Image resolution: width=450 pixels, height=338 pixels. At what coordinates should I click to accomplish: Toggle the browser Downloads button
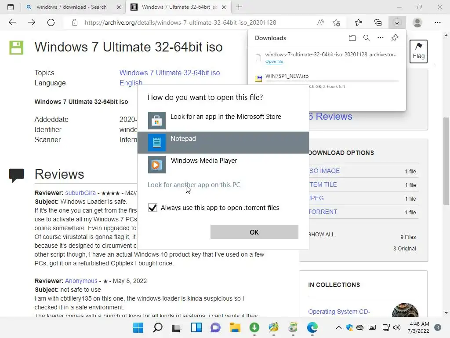pos(397,22)
